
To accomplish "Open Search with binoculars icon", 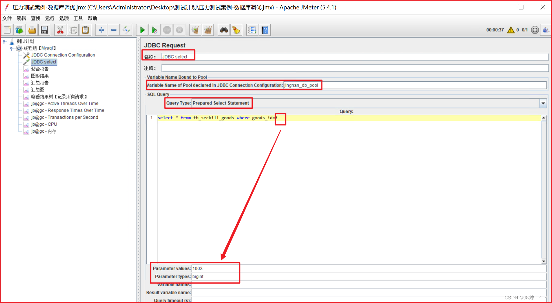I will [224, 30].
